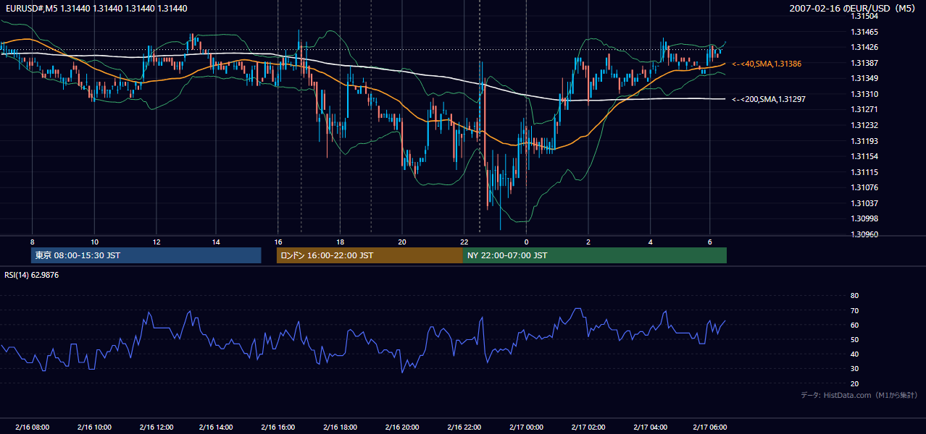The width and height of the screenshot is (926, 434).
Task: Click hour label 16 under price chart
Action: click(x=278, y=242)
